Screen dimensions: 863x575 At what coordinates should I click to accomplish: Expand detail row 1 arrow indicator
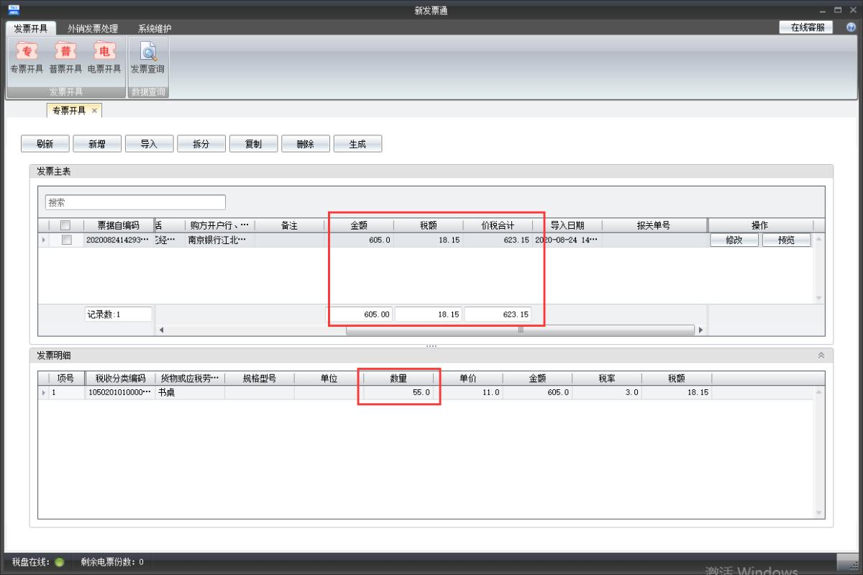[x=43, y=393]
